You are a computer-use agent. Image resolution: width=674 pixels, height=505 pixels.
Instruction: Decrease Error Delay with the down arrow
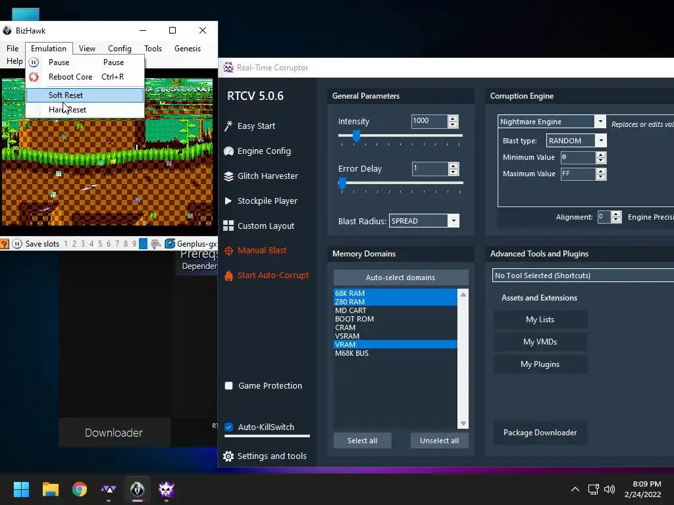click(453, 172)
